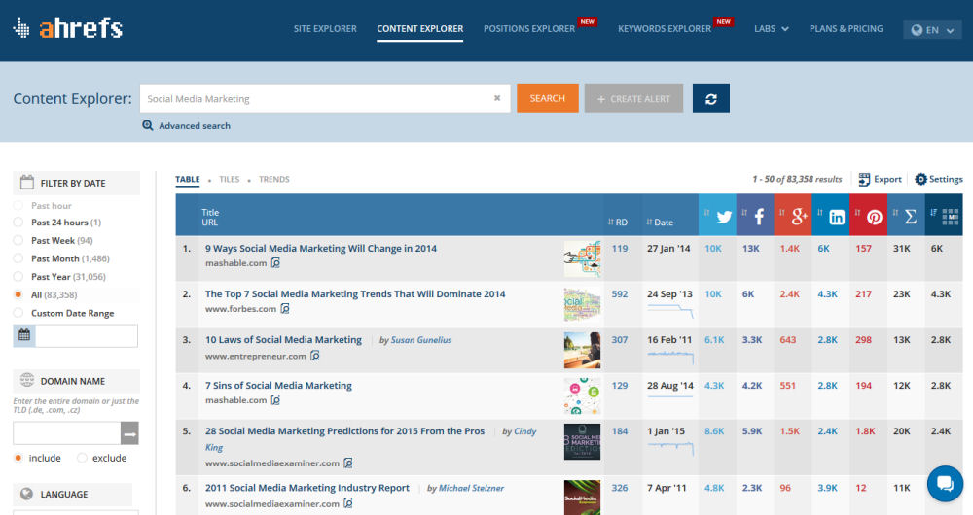Open 10 Laws of Social Media Marketing

[x=283, y=340]
